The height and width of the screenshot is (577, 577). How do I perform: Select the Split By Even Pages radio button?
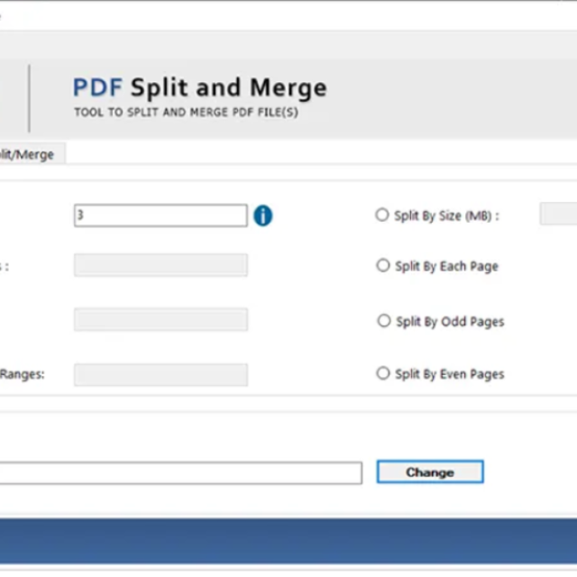coord(383,373)
